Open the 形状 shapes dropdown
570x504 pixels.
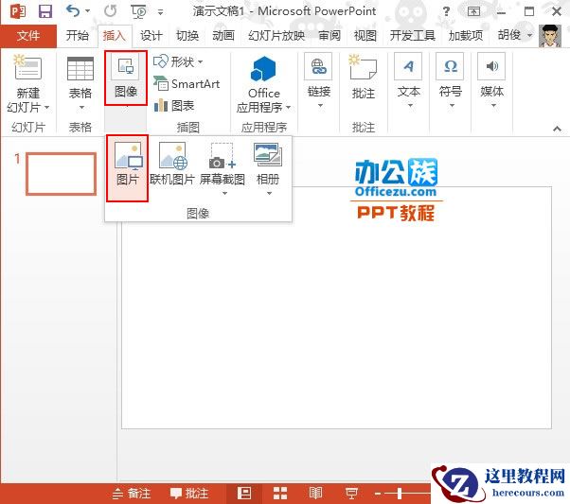coord(178,61)
